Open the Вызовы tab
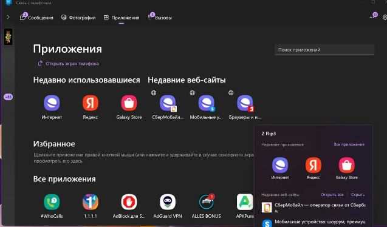This screenshot has width=387, height=227. tap(160, 18)
